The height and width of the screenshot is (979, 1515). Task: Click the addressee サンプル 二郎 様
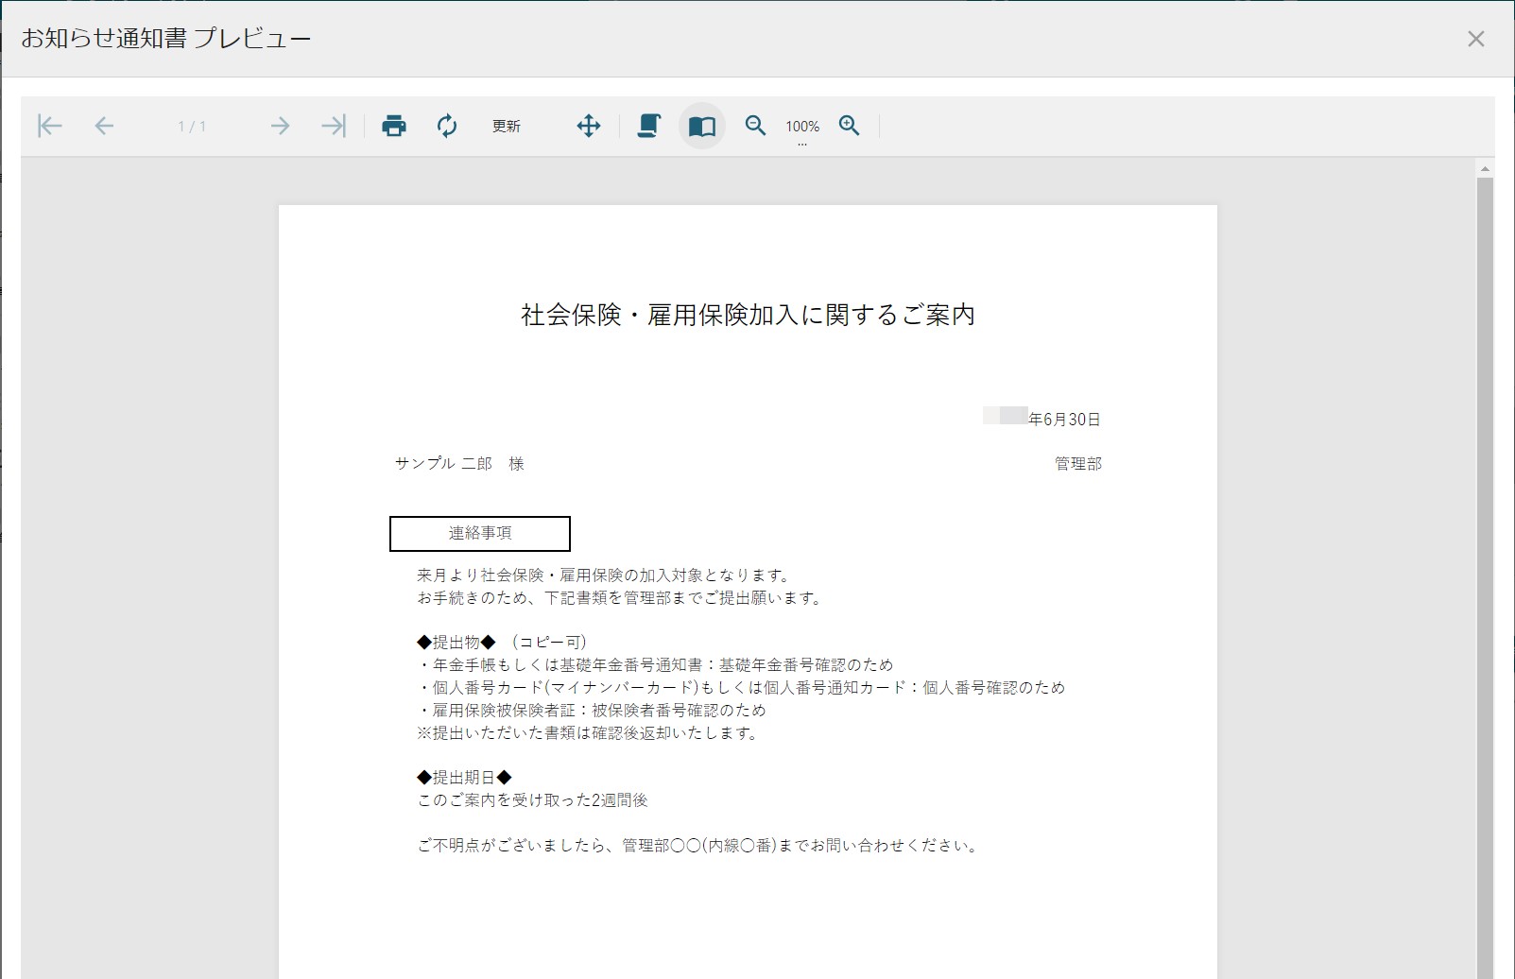(459, 463)
